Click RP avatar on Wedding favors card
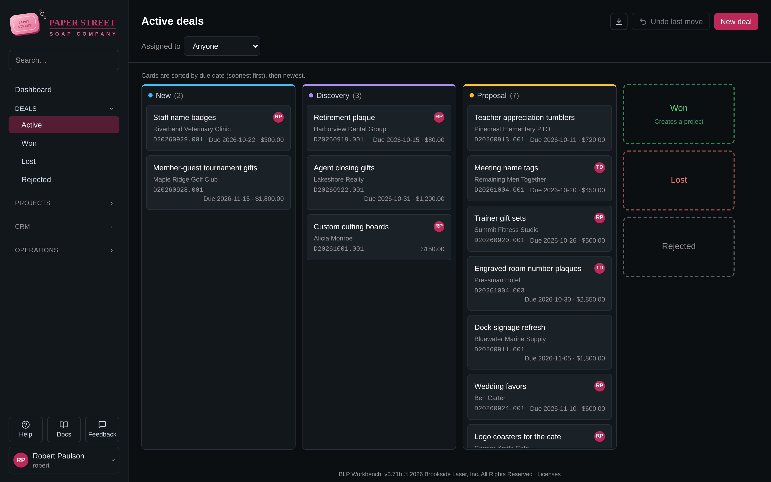This screenshot has height=482, width=771. (599, 386)
